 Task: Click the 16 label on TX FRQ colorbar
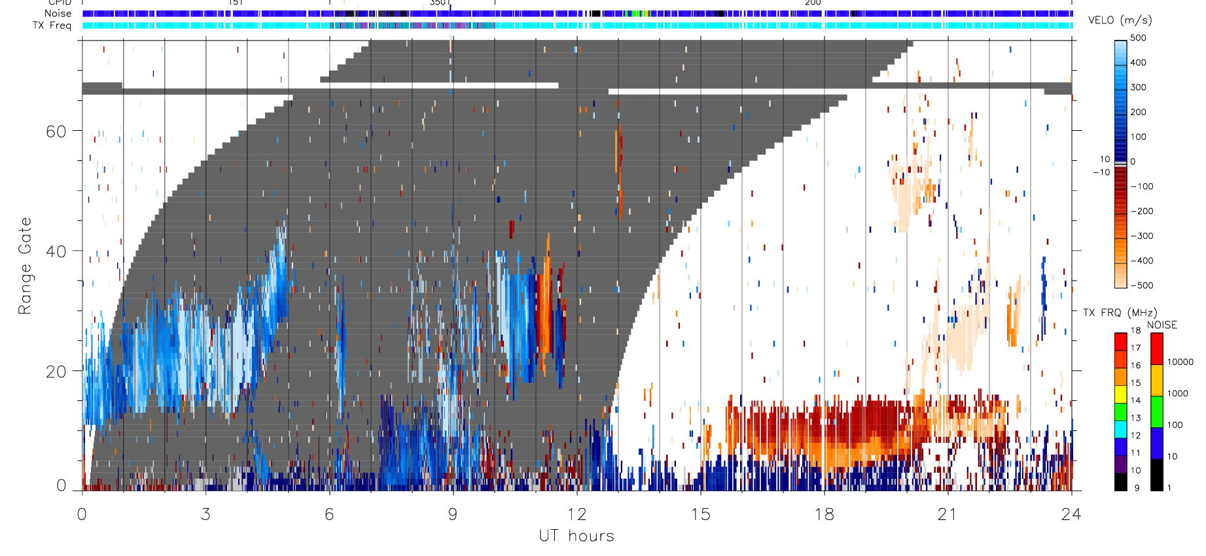coord(1135,366)
